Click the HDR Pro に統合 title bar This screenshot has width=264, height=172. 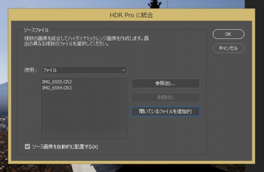click(x=132, y=16)
